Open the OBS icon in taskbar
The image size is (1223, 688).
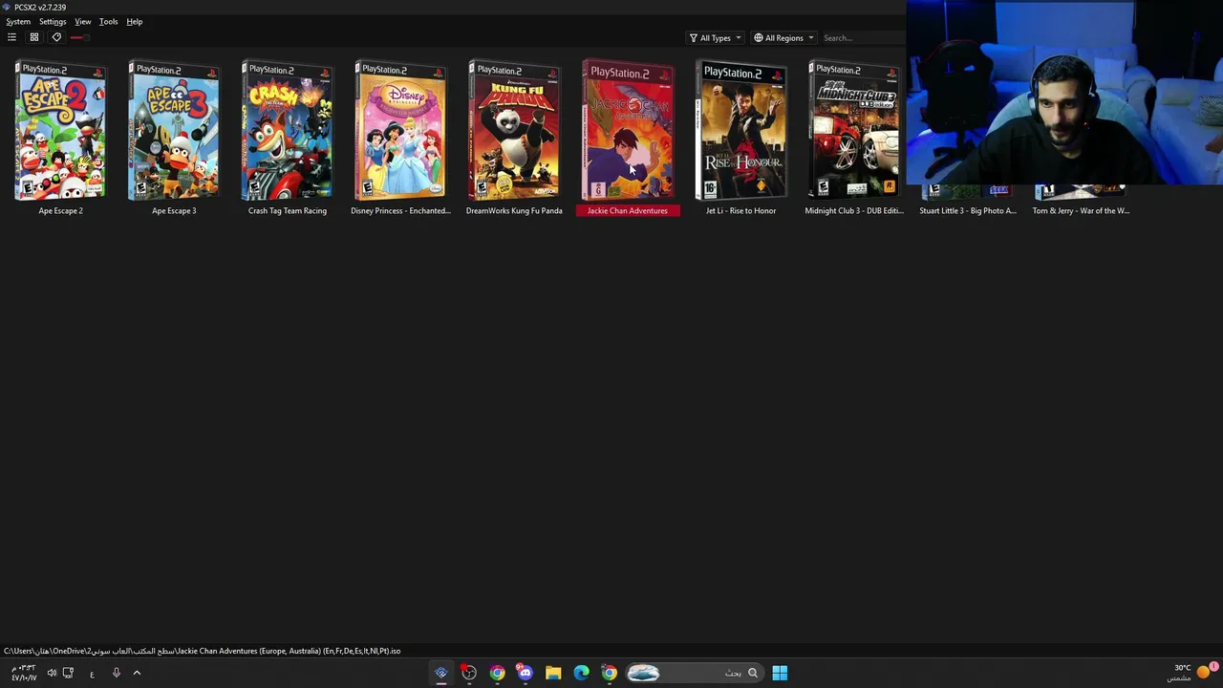469,673
